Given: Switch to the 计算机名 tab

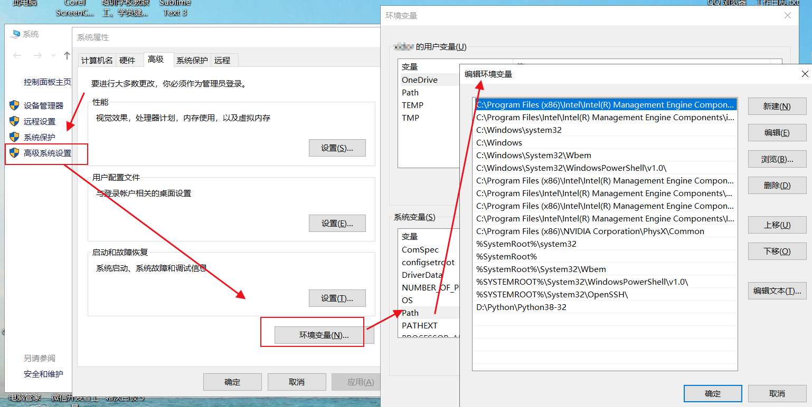Looking at the screenshot, I should point(97,60).
